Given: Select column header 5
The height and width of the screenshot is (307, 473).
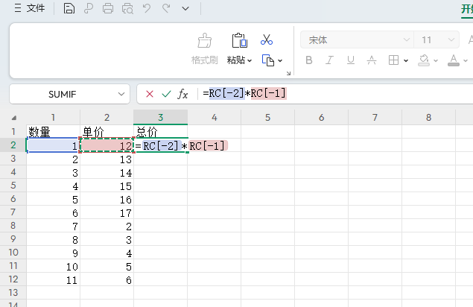Looking at the screenshot, I should pyautogui.click(x=267, y=117).
